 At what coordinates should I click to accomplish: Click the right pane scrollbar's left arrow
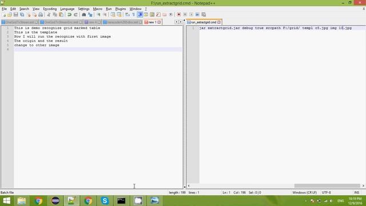pos(189,185)
